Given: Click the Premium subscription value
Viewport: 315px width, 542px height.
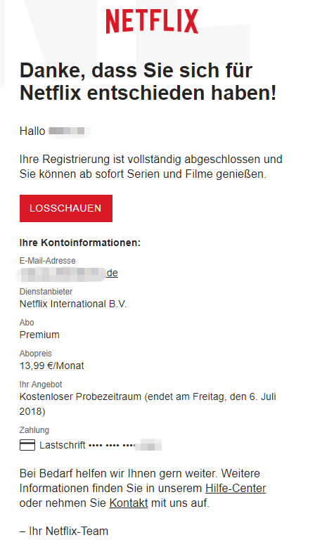Looking at the screenshot, I should coord(39,335).
